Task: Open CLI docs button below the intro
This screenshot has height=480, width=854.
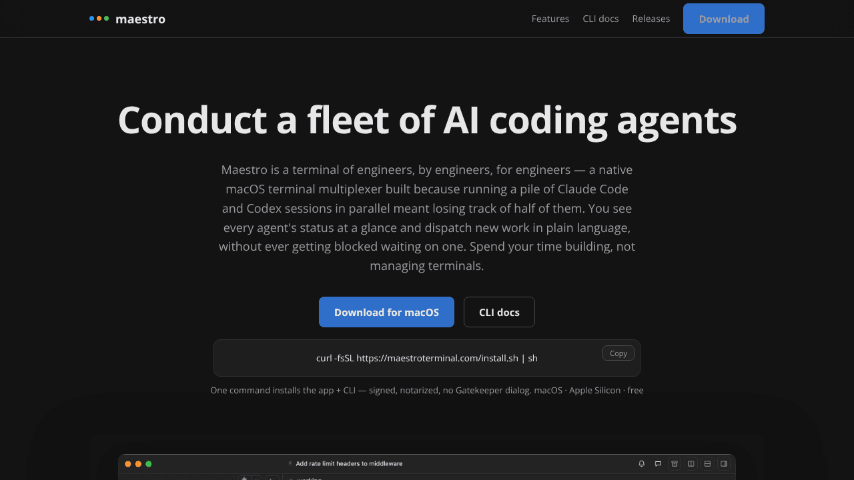Action: tap(499, 312)
